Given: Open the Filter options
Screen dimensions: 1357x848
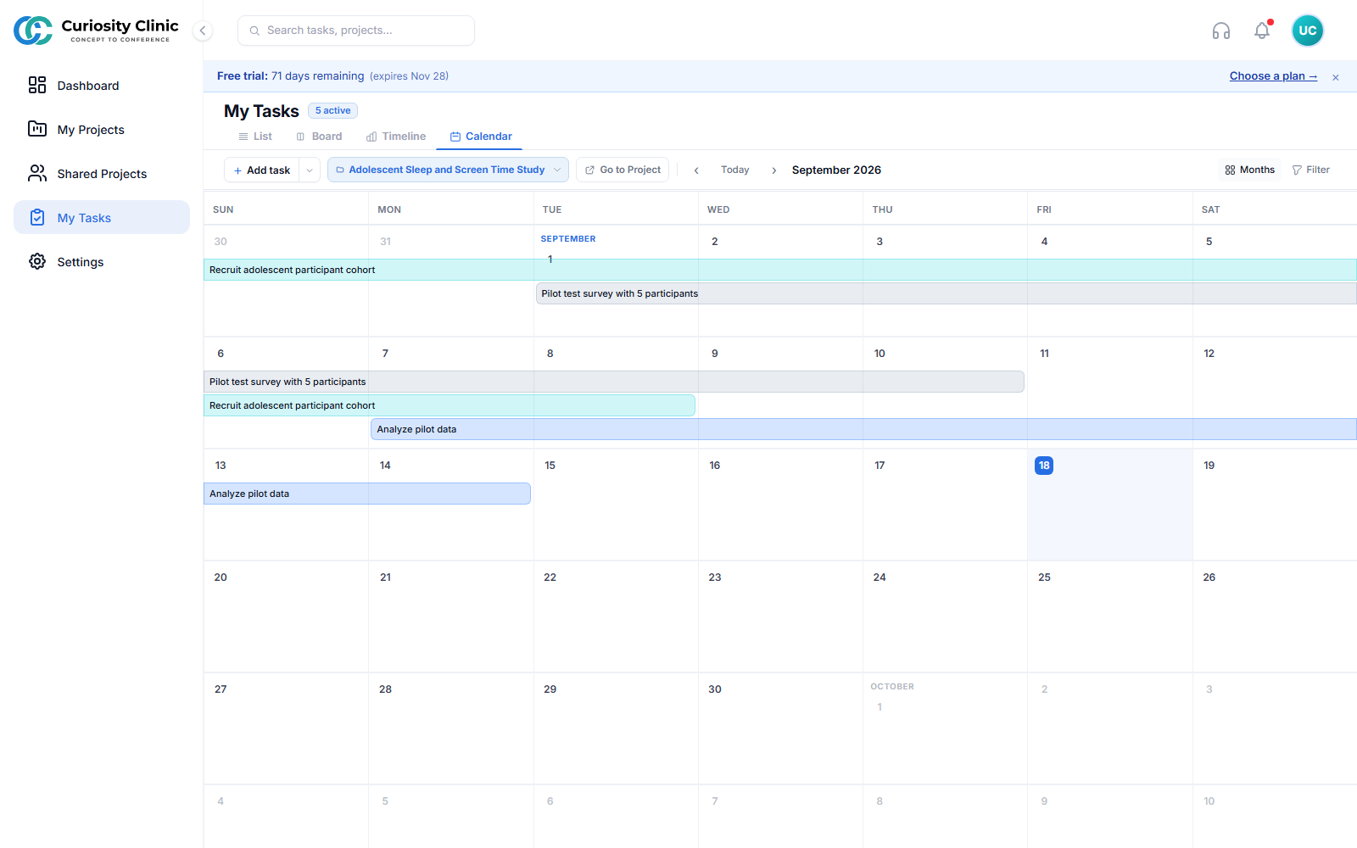Looking at the screenshot, I should click(1310, 170).
